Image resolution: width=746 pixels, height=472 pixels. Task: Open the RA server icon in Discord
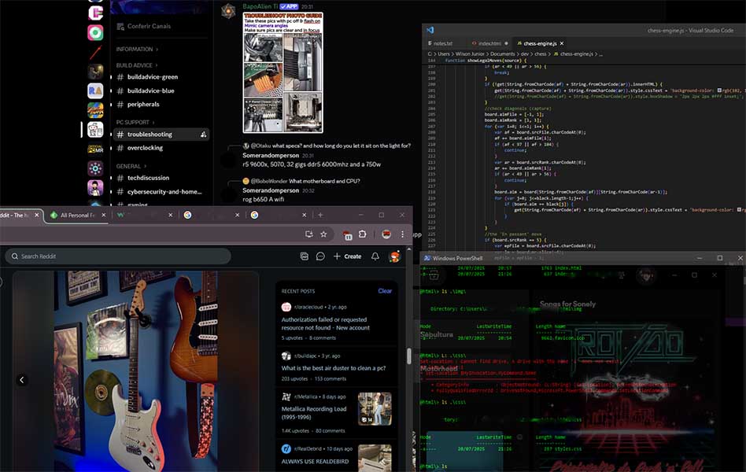point(95,91)
